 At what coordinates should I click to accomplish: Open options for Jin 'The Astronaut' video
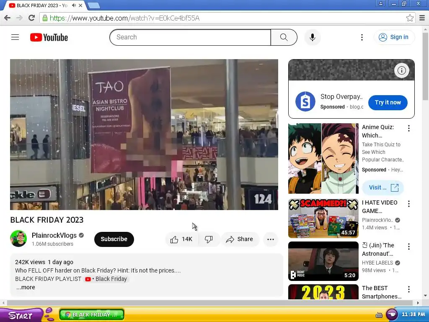[x=409, y=247]
